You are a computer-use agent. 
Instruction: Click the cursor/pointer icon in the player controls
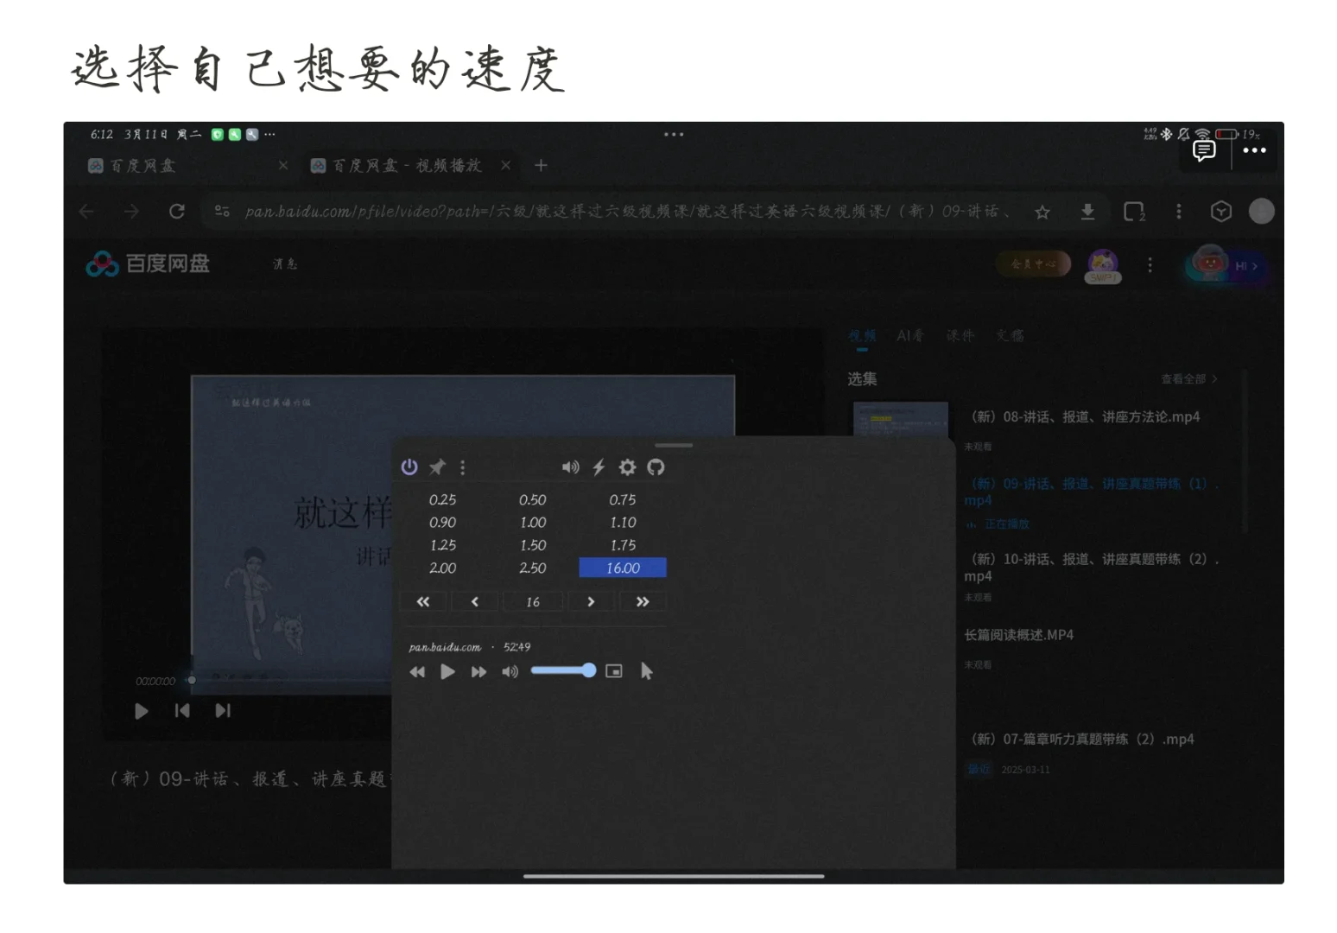coord(646,670)
